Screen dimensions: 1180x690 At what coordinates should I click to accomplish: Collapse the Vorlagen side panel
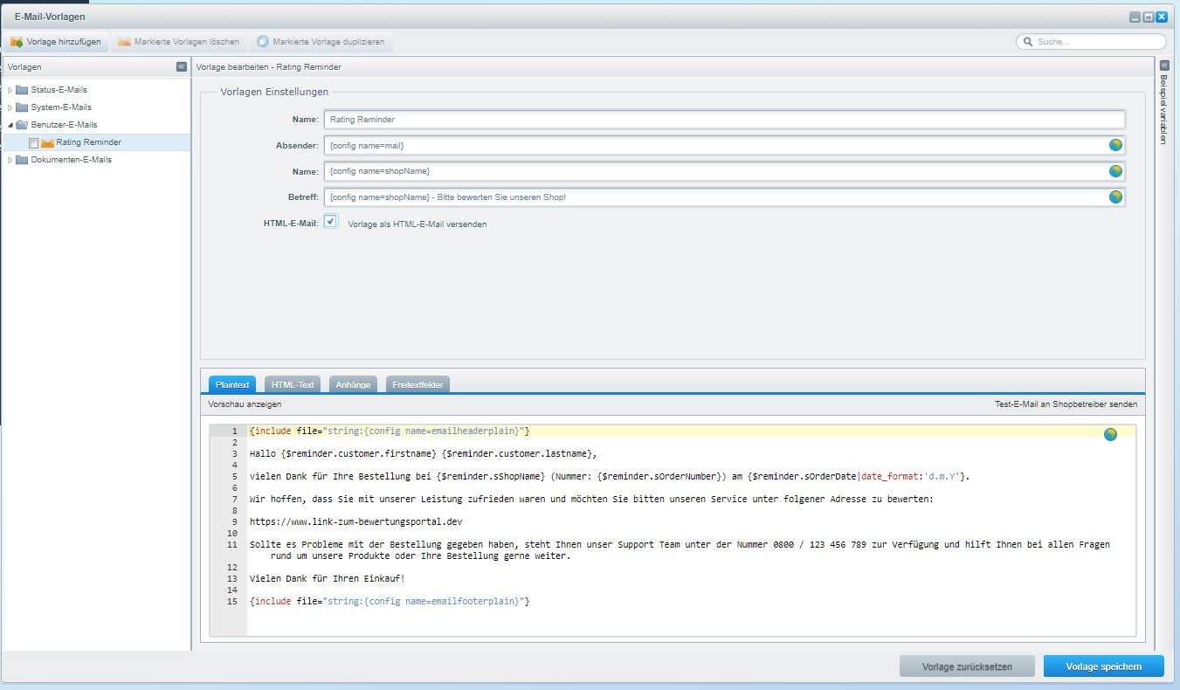181,66
